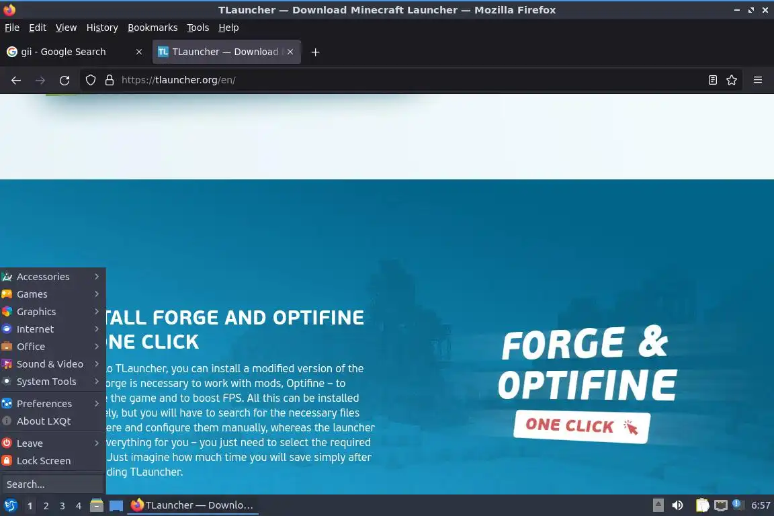This screenshot has width=774, height=516.
Task: Open the View menu
Action: [x=66, y=28]
